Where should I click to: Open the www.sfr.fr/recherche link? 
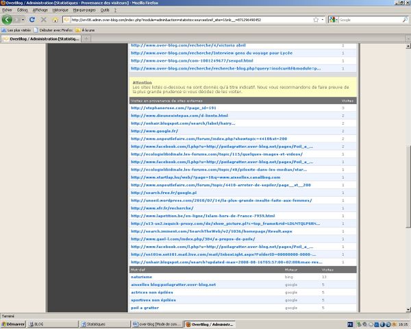tap(162, 208)
